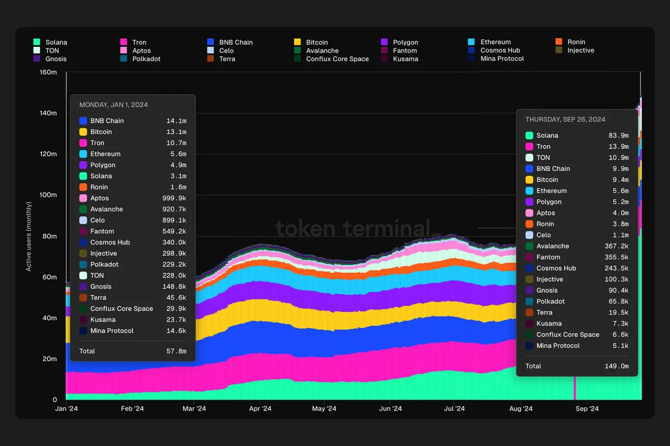
Task: Select Injective in the top legend
Action: [575, 50]
